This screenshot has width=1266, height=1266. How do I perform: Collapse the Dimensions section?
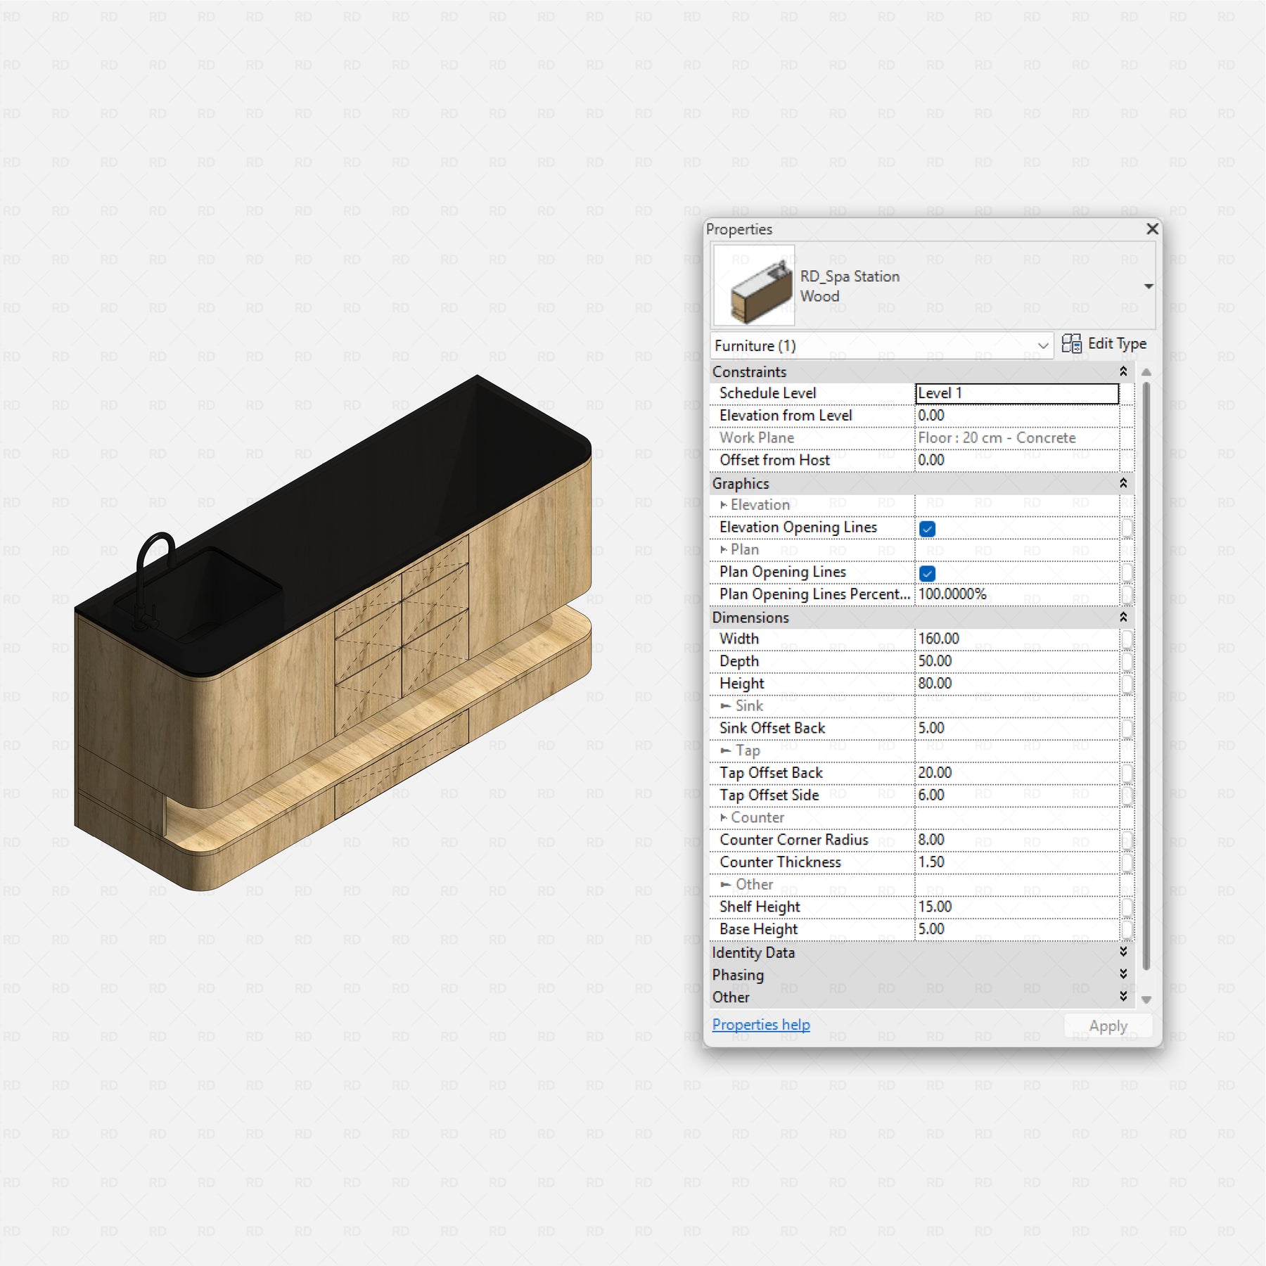coord(1123,617)
